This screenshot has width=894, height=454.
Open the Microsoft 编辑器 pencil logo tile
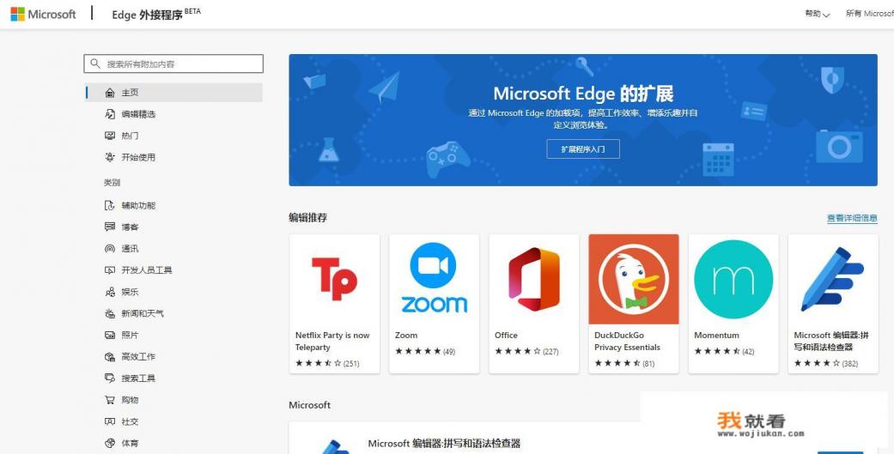tap(833, 279)
